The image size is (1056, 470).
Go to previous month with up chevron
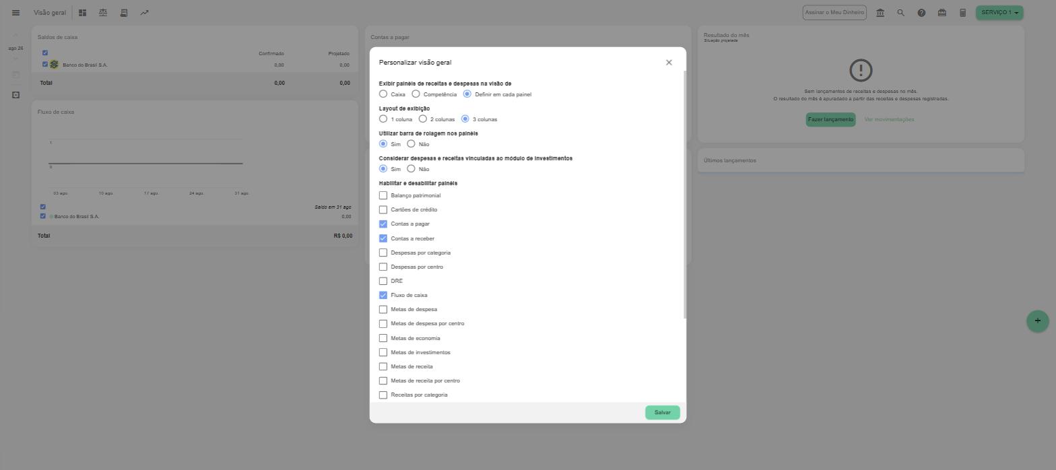click(15, 36)
